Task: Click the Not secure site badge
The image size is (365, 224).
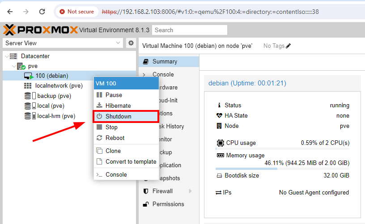Action: pos(76,11)
